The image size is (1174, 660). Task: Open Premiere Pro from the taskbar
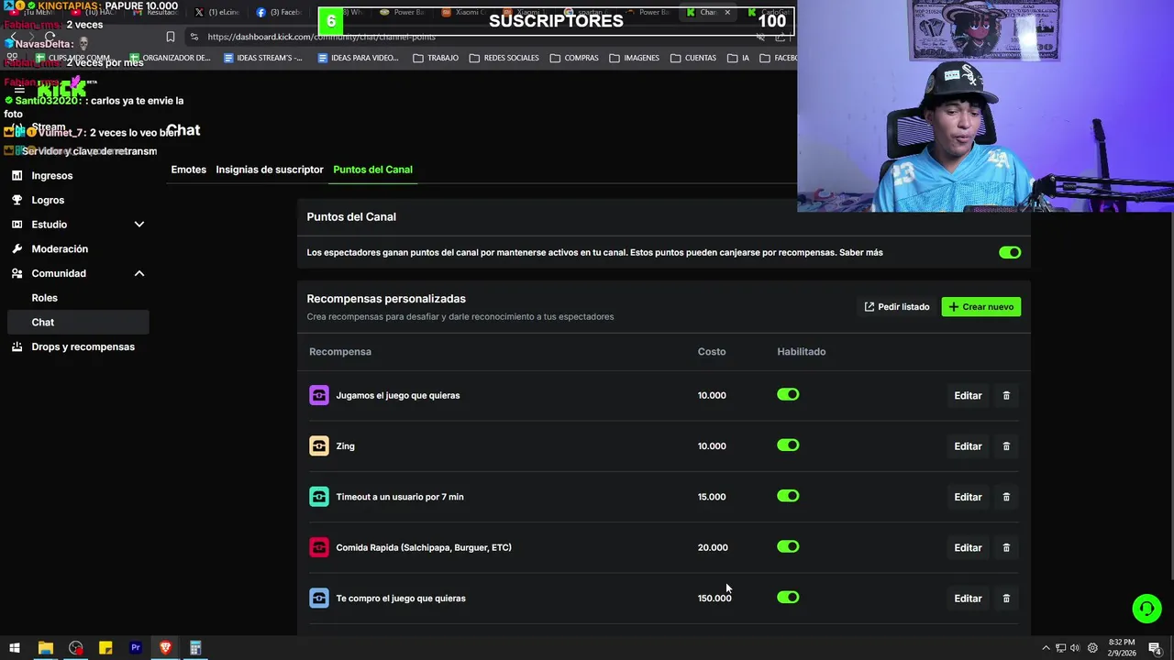tap(136, 648)
